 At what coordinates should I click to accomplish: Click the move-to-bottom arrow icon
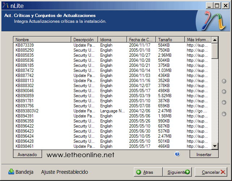tap(224, 114)
